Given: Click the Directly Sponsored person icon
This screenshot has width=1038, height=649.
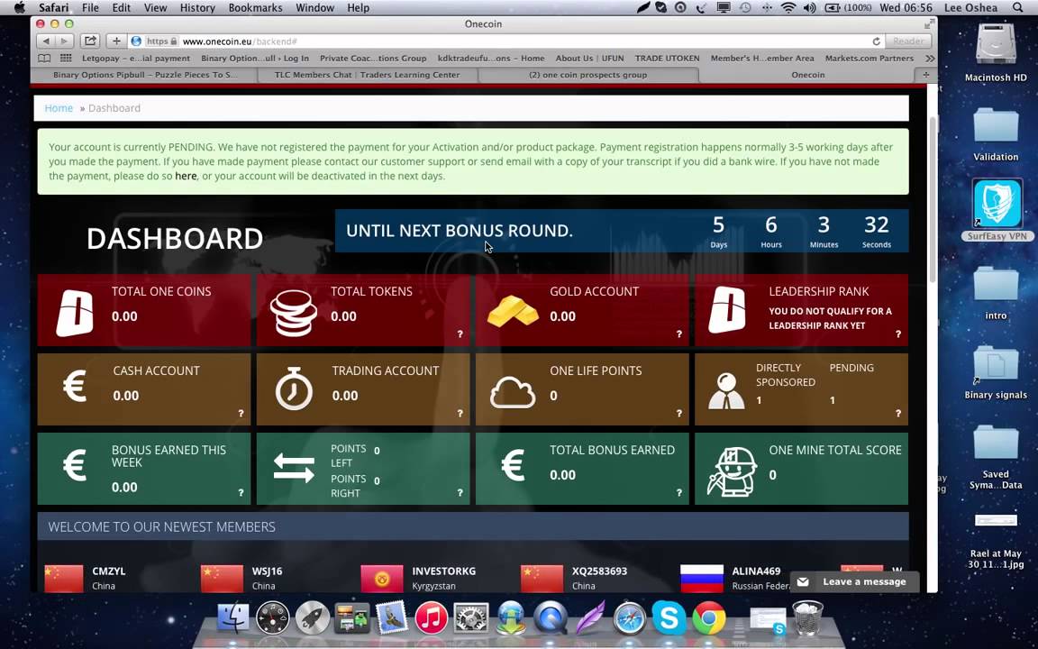Looking at the screenshot, I should [726, 390].
